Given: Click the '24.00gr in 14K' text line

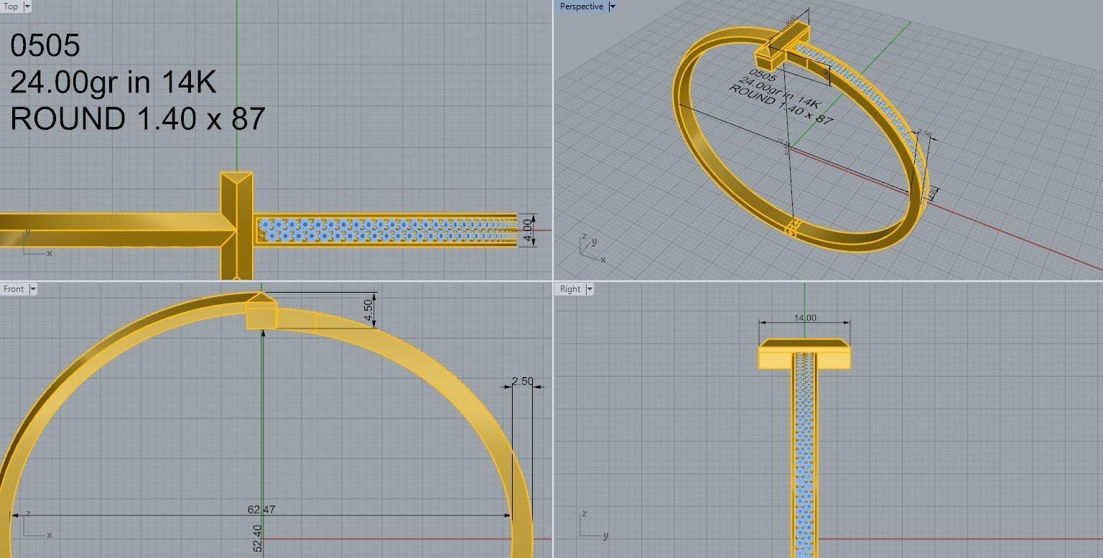Looking at the screenshot, I should (113, 82).
